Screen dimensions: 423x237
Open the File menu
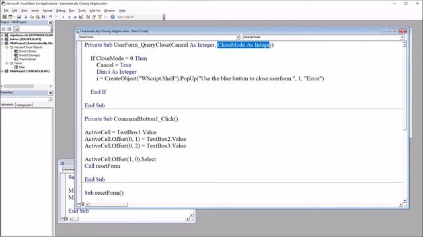[x=6, y=11]
